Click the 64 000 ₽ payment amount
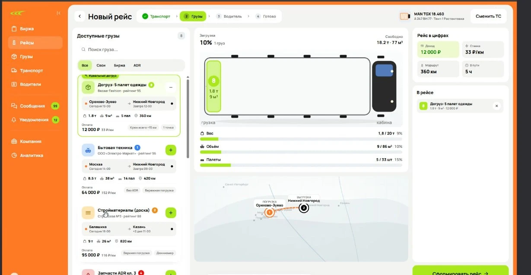Screen dimensions: 531x275 point(91,192)
